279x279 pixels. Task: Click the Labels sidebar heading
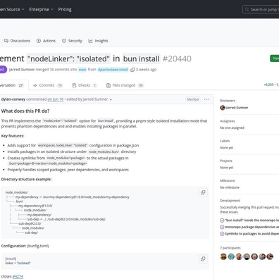(225, 141)
